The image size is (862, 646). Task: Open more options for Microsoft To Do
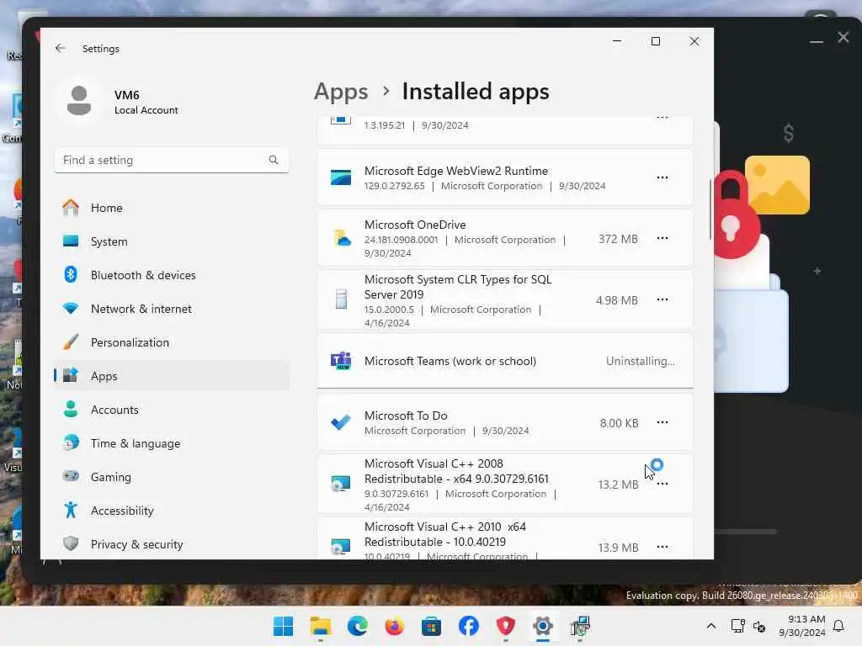pyautogui.click(x=662, y=422)
